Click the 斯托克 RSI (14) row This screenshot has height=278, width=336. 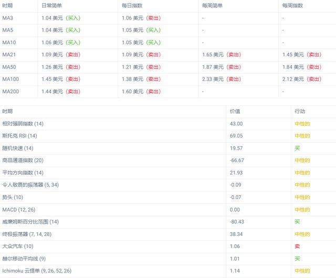(168, 136)
